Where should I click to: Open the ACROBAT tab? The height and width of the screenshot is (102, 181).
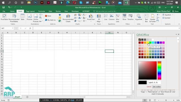pyautogui.click(x=86, y=11)
